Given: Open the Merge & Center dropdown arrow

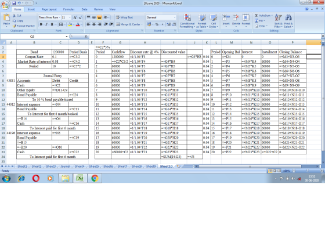Looking at the screenshot, I should [x=142, y=24].
